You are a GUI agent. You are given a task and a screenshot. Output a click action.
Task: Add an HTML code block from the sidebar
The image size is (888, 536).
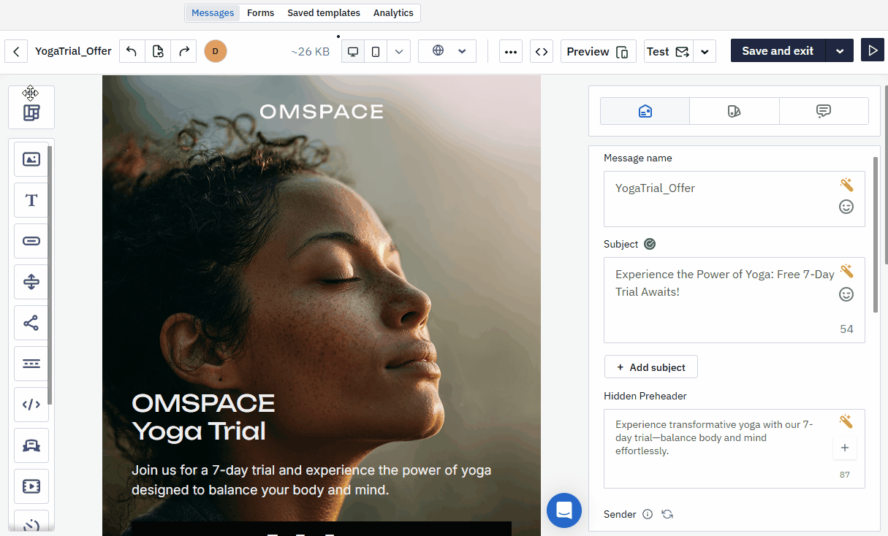(x=31, y=405)
